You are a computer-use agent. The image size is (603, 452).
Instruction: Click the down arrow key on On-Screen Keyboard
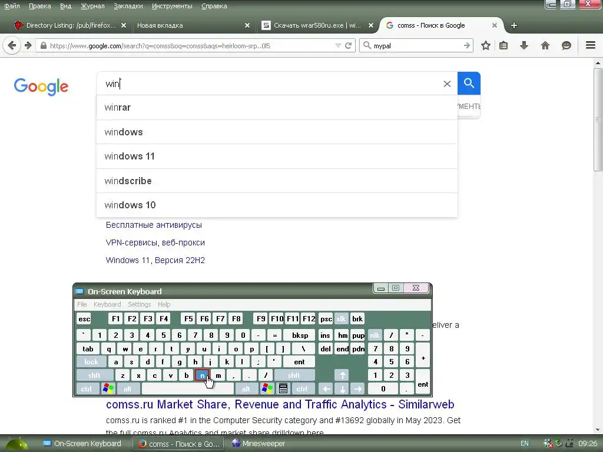point(342,388)
